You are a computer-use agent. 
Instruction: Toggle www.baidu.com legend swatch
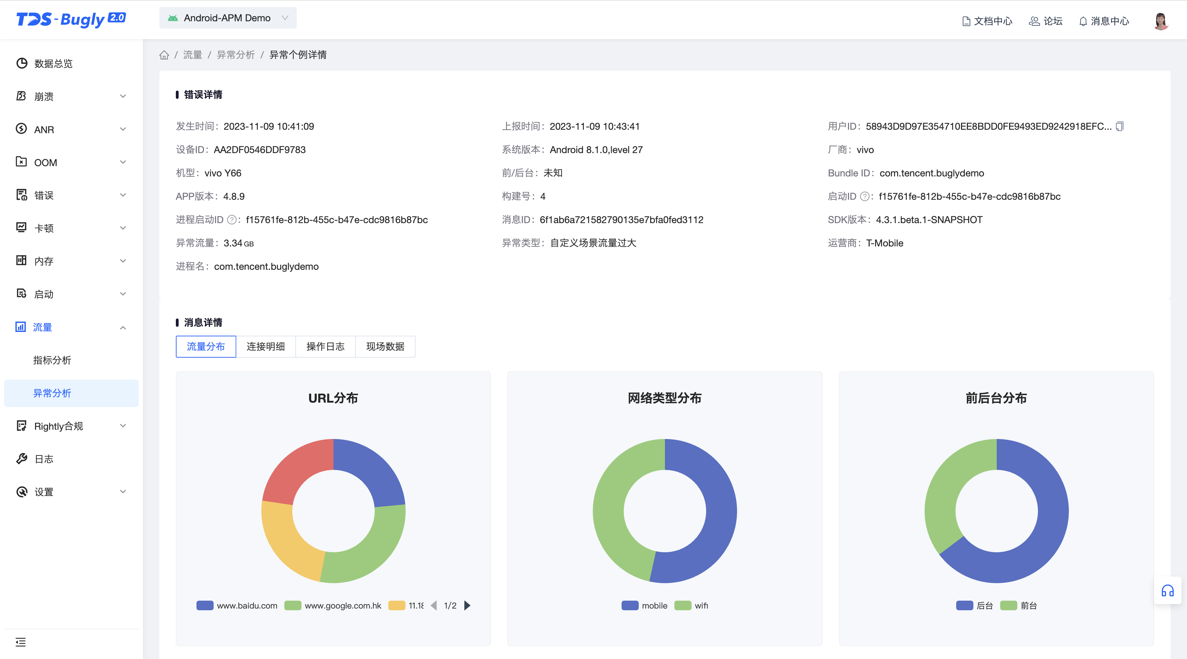tap(205, 605)
